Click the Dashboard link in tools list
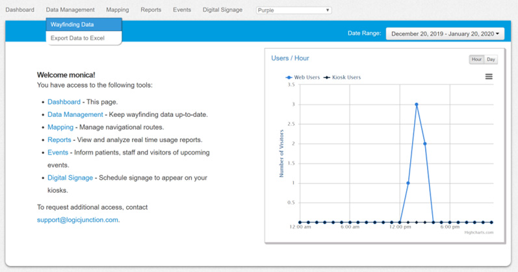 tap(64, 102)
